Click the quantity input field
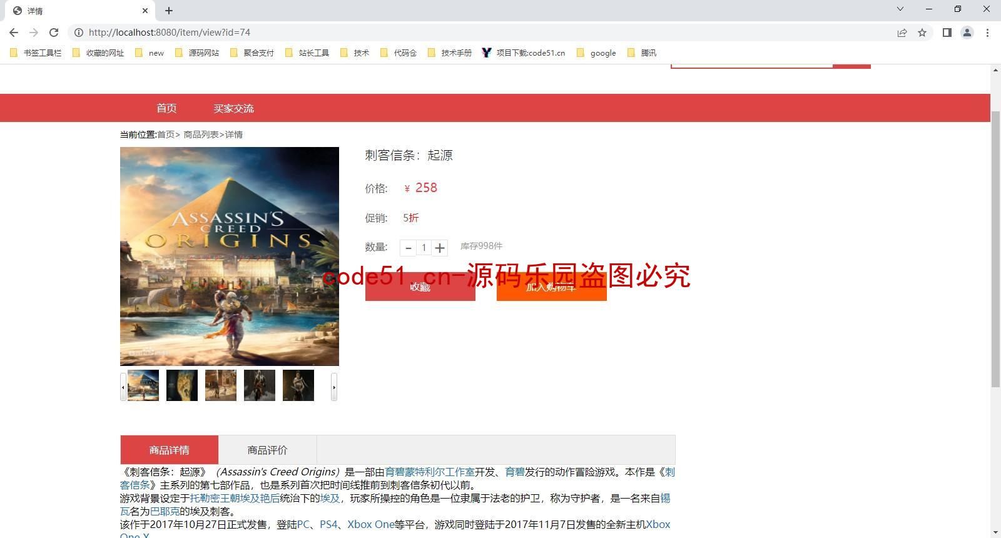The image size is (1001, 538). 424,248
